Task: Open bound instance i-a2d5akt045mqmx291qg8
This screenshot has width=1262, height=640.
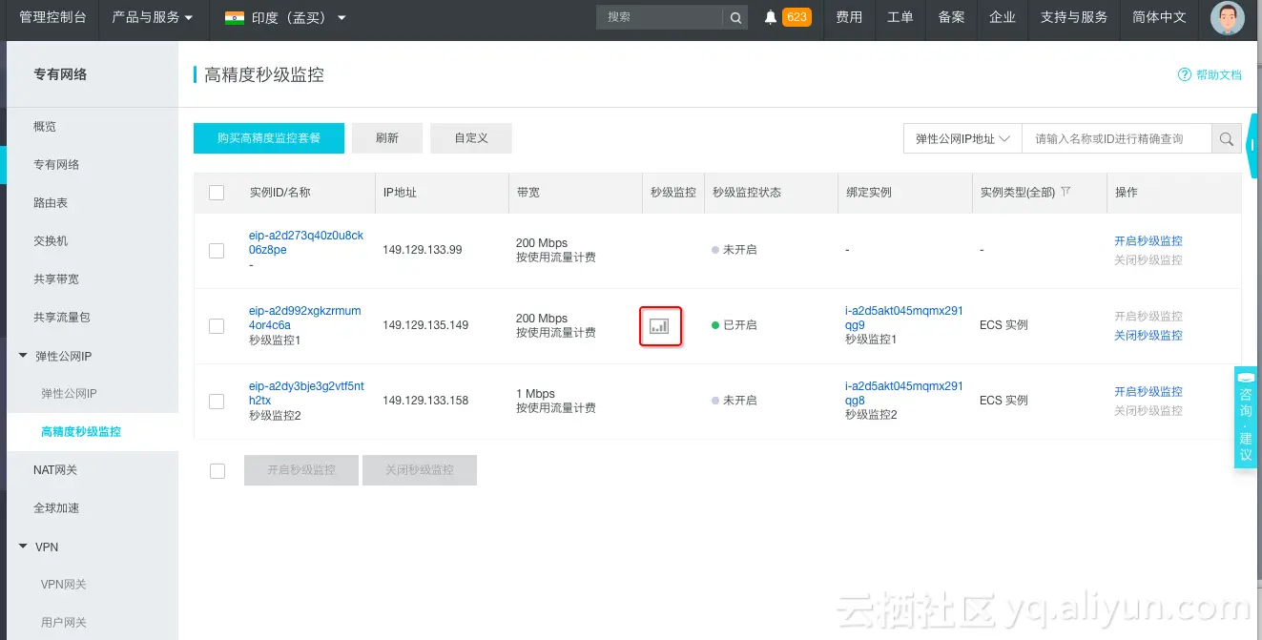Action: pos(904,393)
